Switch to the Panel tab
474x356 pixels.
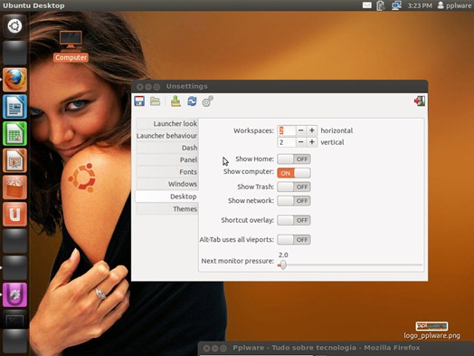coord(167,159)
